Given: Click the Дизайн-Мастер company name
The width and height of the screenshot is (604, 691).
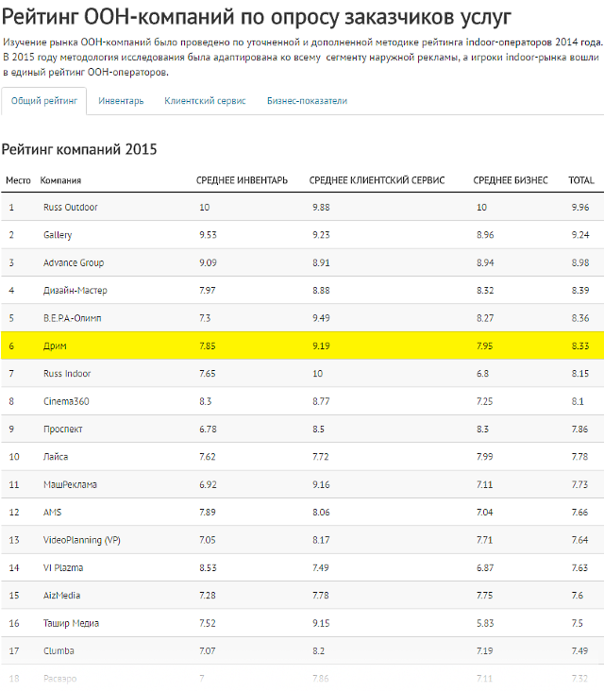Looking at the screenshot, I should [76, 291].
